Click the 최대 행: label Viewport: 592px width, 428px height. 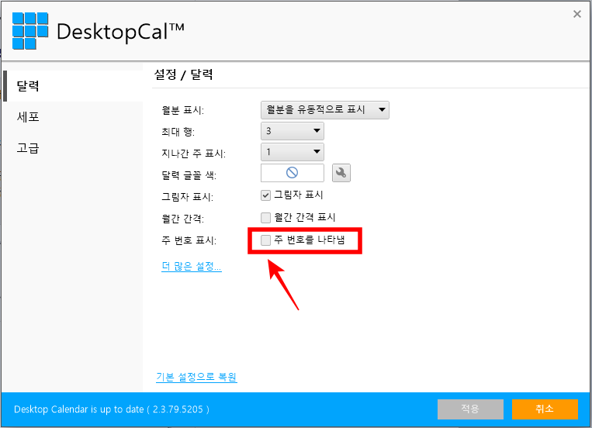(178, 132)
